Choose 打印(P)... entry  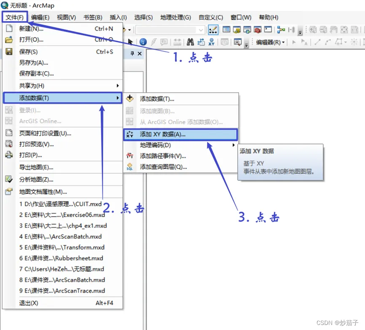(62, 155)
